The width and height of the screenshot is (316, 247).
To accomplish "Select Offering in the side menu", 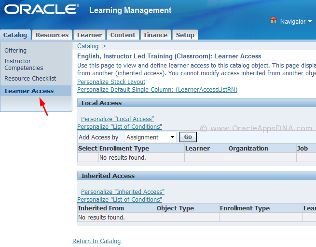I will [x=15, y=50].
